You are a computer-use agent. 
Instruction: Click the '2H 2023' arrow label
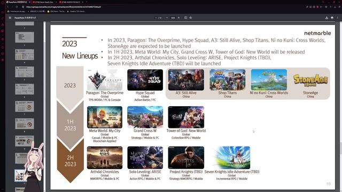(70, 161)
